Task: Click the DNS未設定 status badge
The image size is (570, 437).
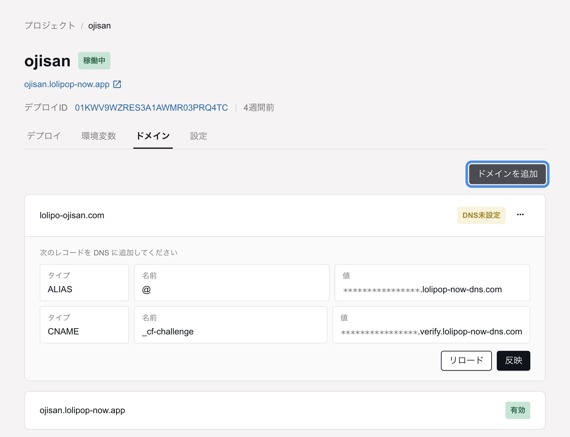Action: pyautogui.click(x=481, y=215)
